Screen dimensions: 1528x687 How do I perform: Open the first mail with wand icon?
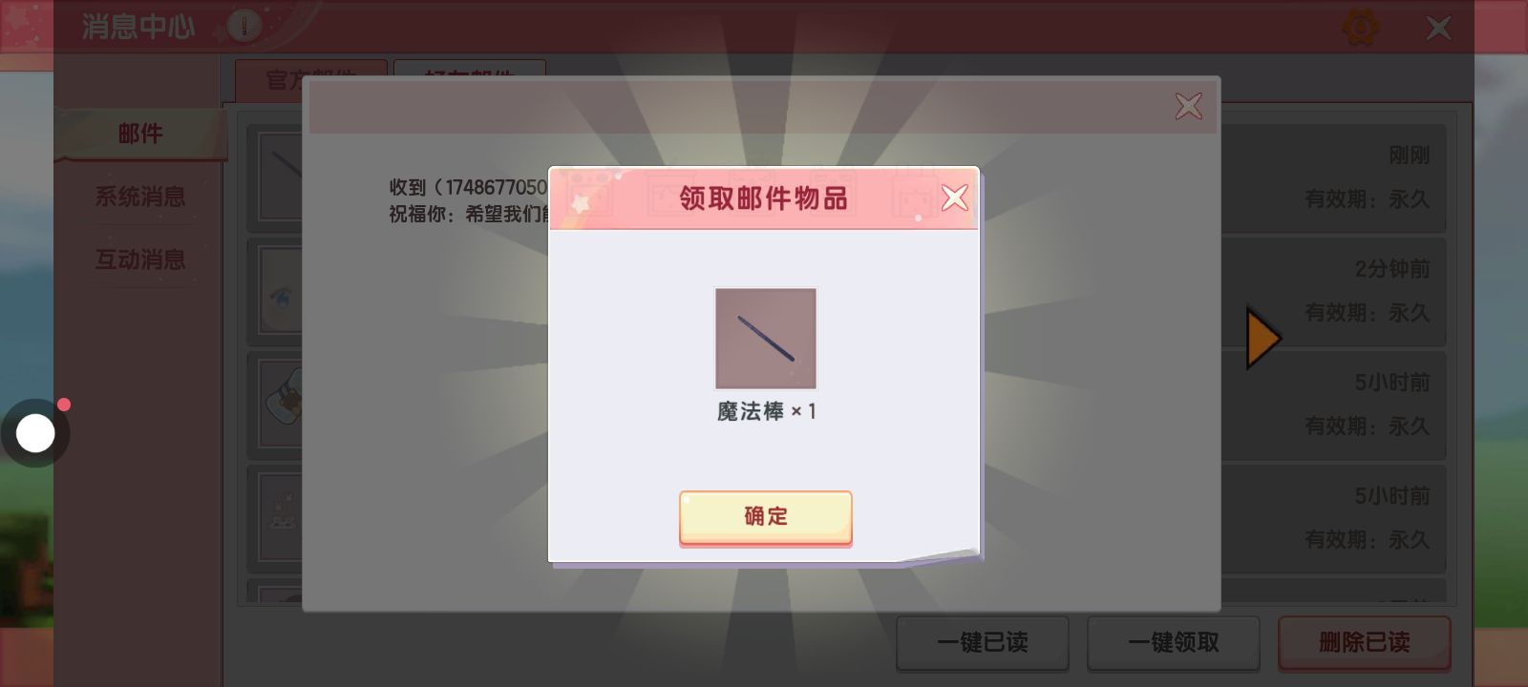tap(280, 177)
